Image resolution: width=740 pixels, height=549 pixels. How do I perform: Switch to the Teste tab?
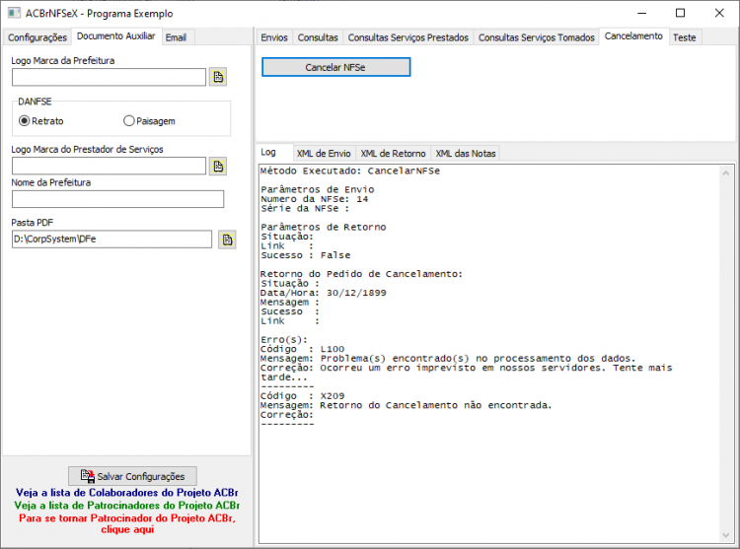[x=685, y=37]
